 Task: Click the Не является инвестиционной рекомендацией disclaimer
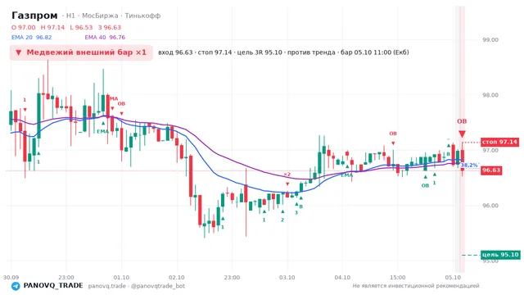coord(416,286)
